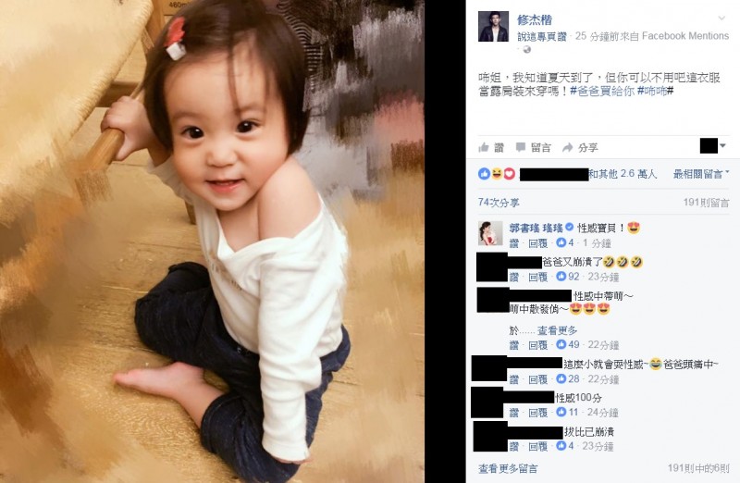This screenshot has width=740, height=483.
Task: Like the 性感寶貝 comment via 讚
Action: tap(514, 243)
